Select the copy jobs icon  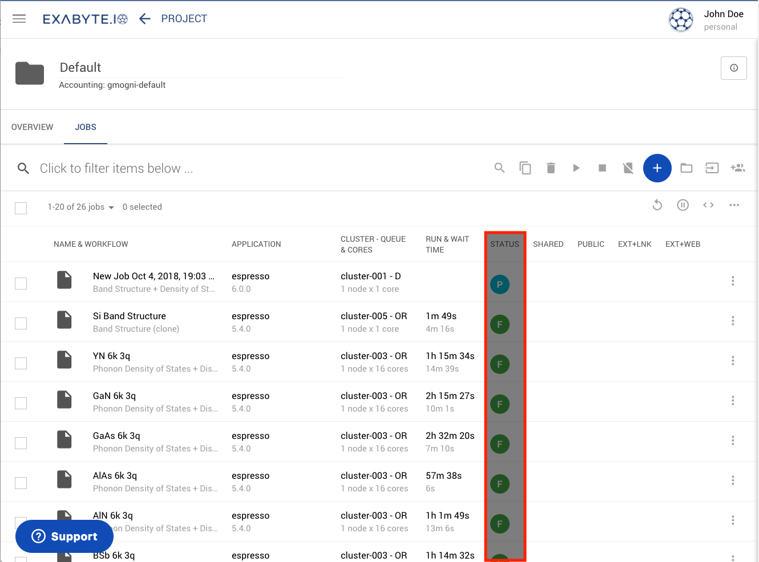tap(525, 168)
